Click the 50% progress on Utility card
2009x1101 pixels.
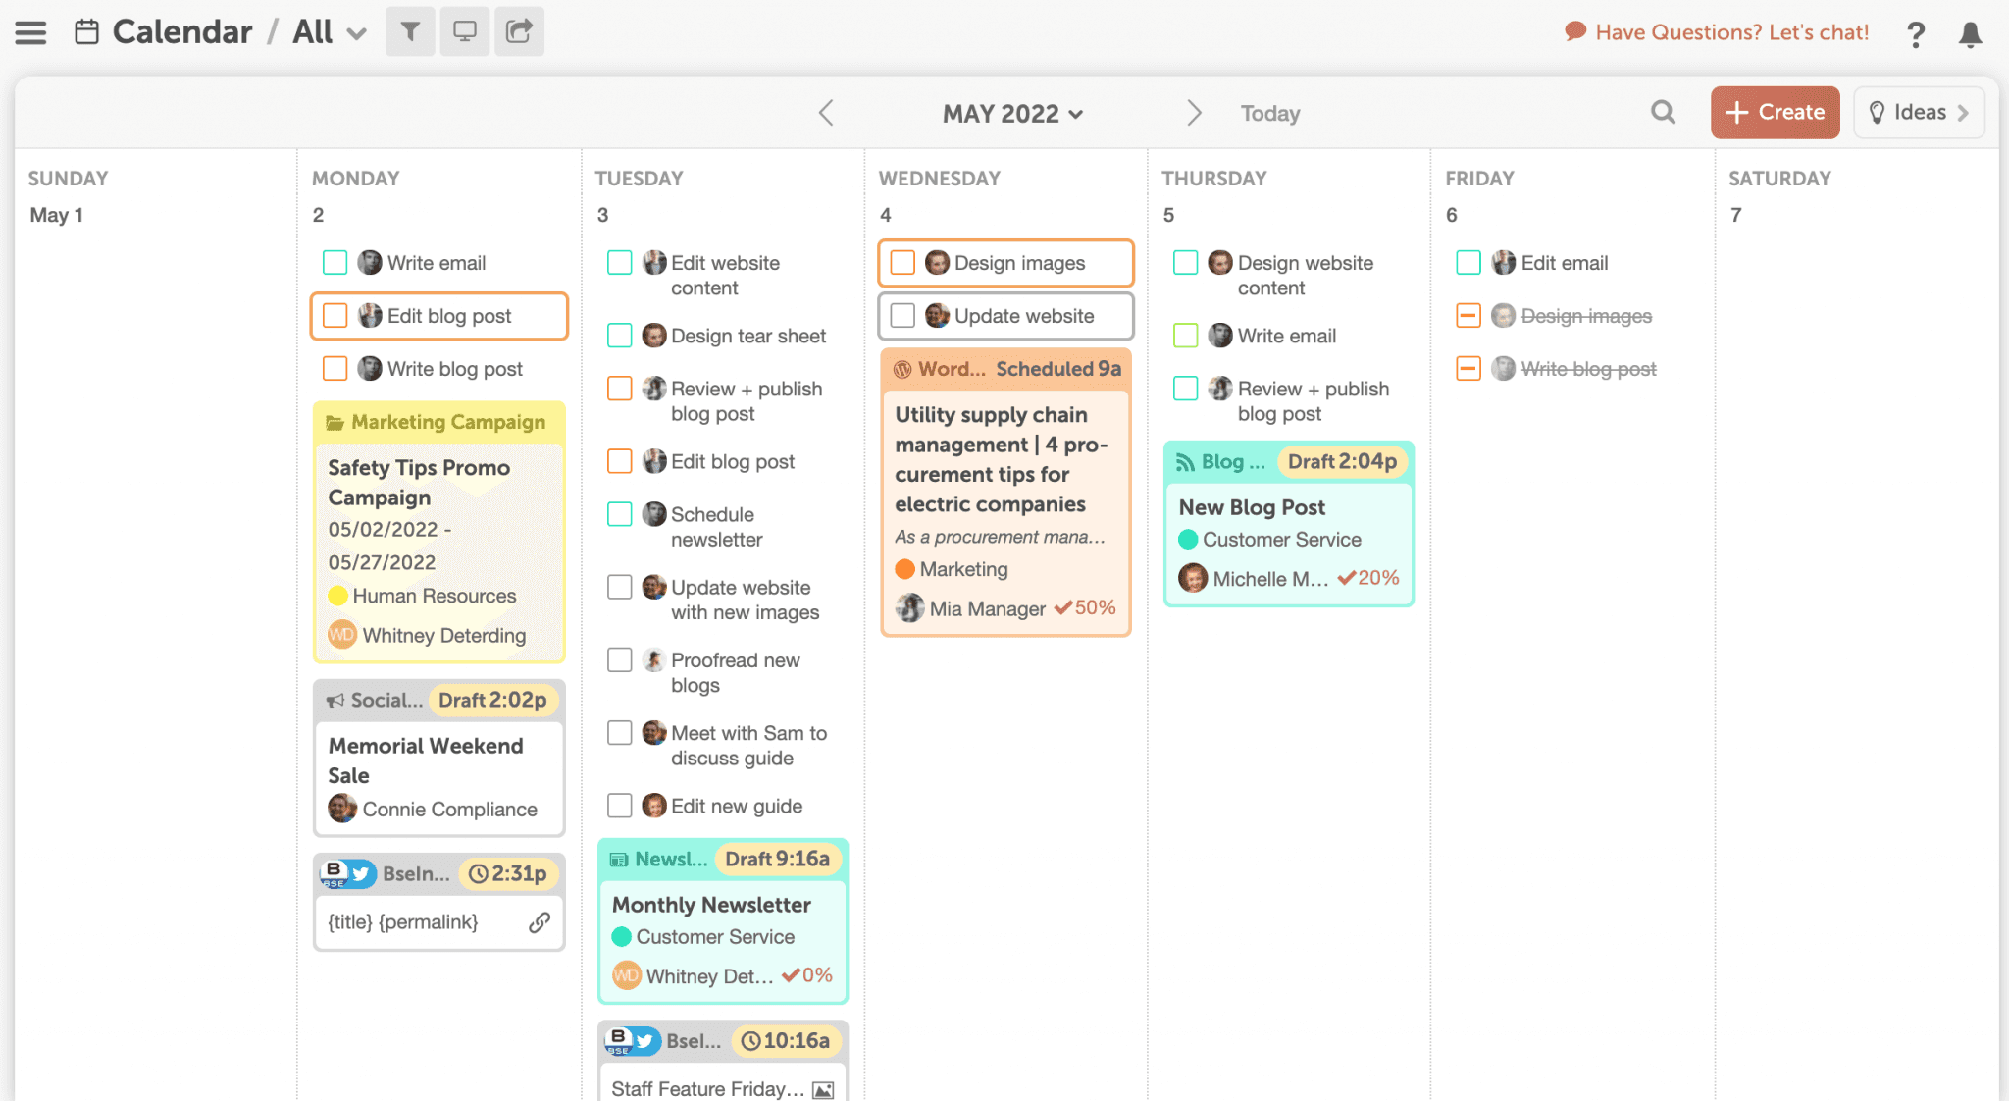(1085, 608)
